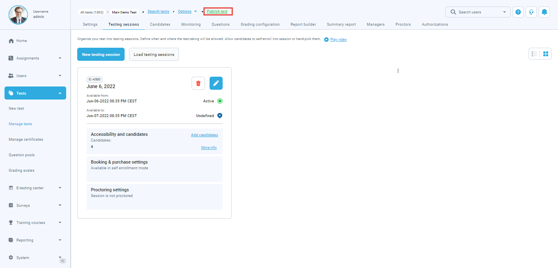Open the notifications bell
Screen dimensions: 558x268
click(544, 12)
